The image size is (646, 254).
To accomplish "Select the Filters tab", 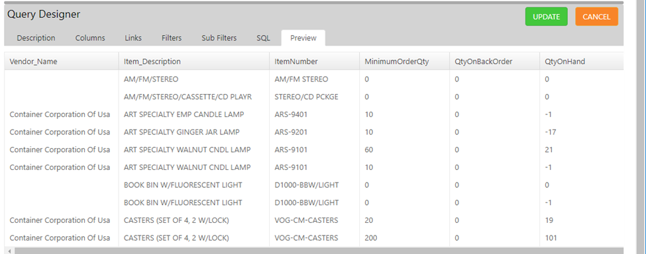I will click(172, 38).
